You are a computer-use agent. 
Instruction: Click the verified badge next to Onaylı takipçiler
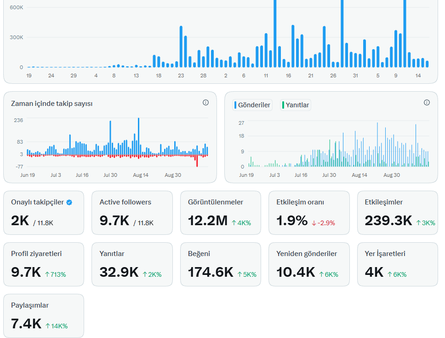click(69, 203)
